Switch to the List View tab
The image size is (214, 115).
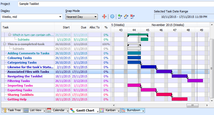[x=34, y=110]
